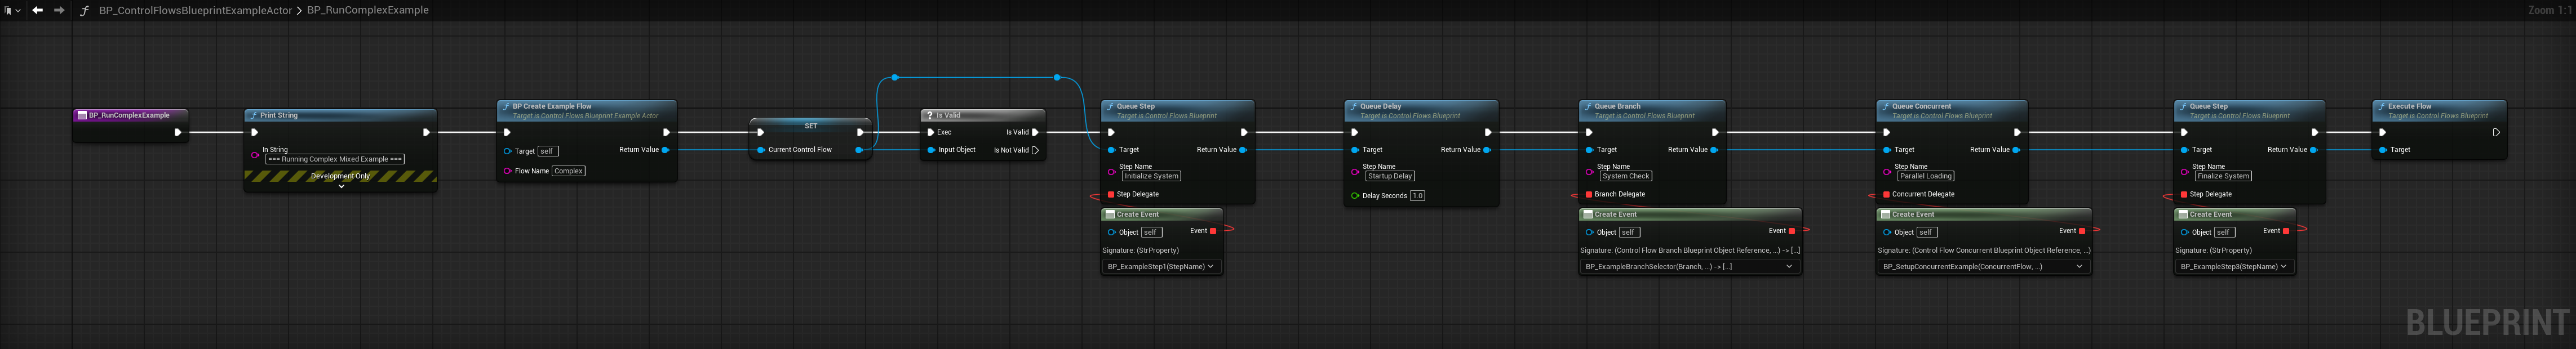This screenshot has height=349, width=2576.
Task: Click Return Value pin on BP Create Example Flow
Action: pyautogui.click(x=665, y=150)
